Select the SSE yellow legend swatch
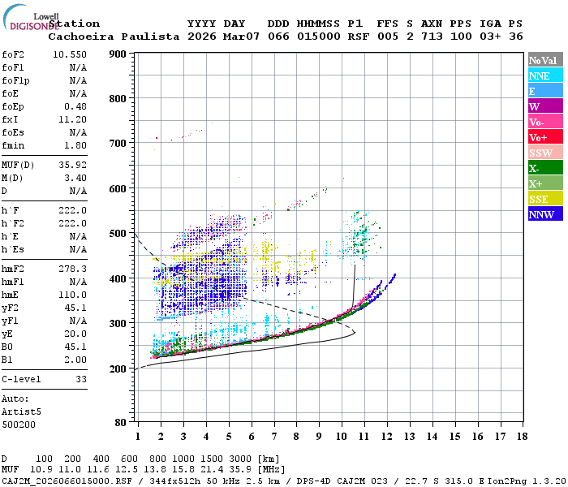 (x=545, y=199)
